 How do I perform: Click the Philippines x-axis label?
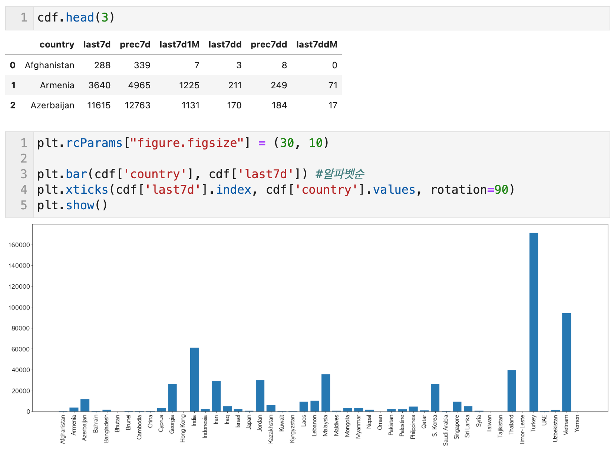coord(413,427)
